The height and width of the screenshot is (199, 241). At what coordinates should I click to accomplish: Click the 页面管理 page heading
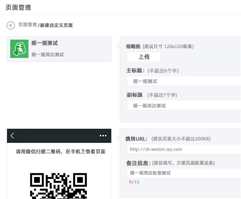pos(18,8)
